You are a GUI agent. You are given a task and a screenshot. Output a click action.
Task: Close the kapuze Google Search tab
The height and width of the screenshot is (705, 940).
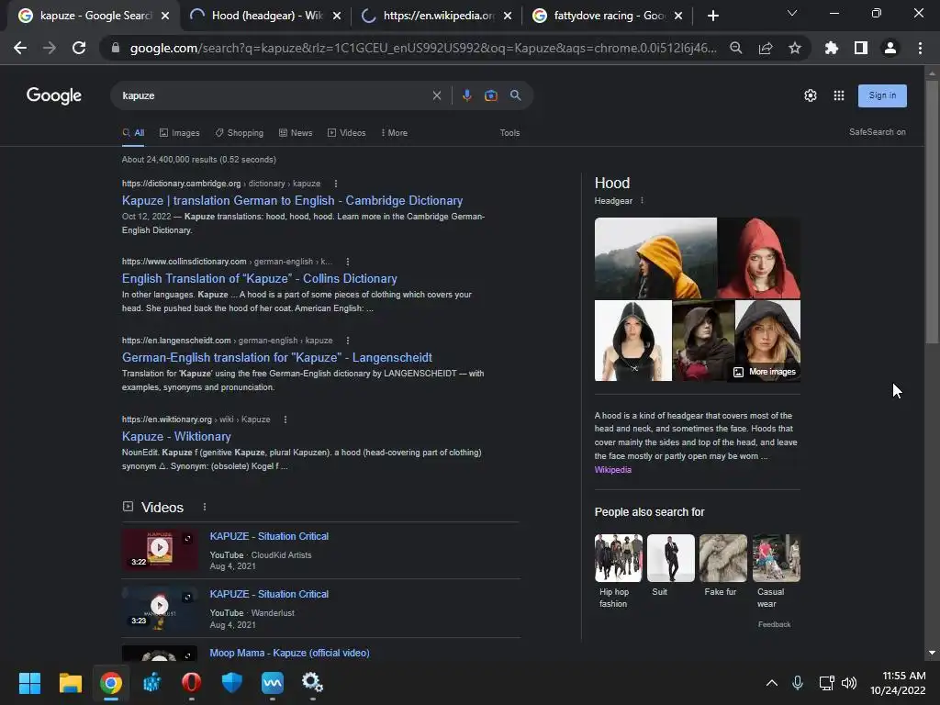pyautogui.click(x=165, y=17)
